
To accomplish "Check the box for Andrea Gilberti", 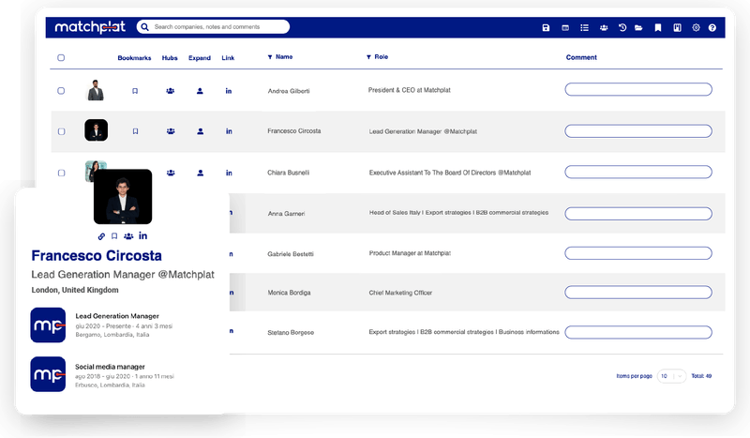I will point(61,91).
